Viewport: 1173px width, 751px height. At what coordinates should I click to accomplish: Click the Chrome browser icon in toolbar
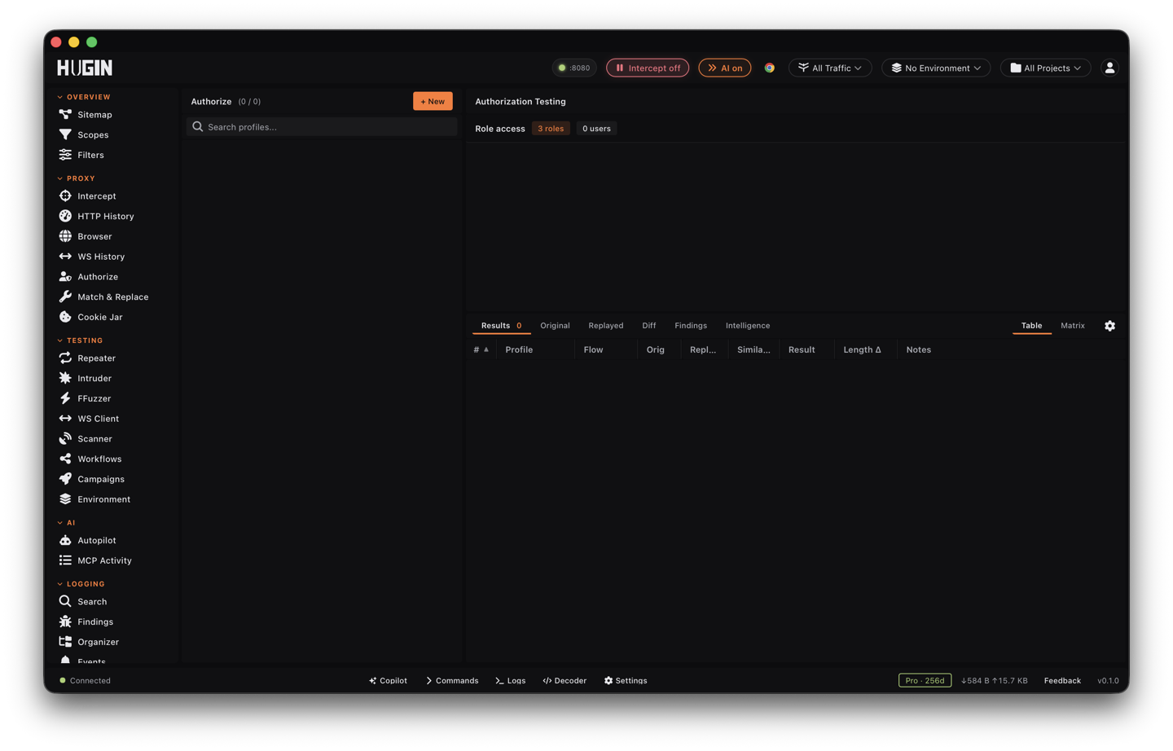pyautogui.click(x=769, y=68)
